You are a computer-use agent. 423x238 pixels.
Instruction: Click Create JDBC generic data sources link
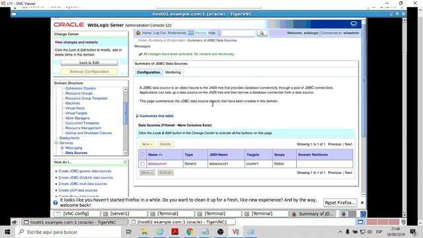pos(85,171)
